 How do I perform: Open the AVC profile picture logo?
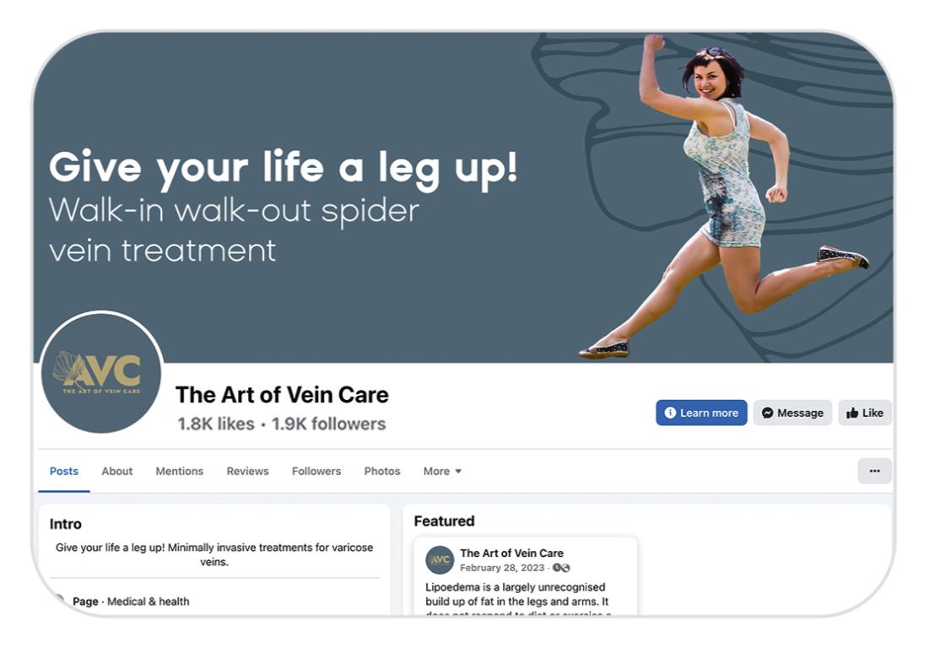101,373
